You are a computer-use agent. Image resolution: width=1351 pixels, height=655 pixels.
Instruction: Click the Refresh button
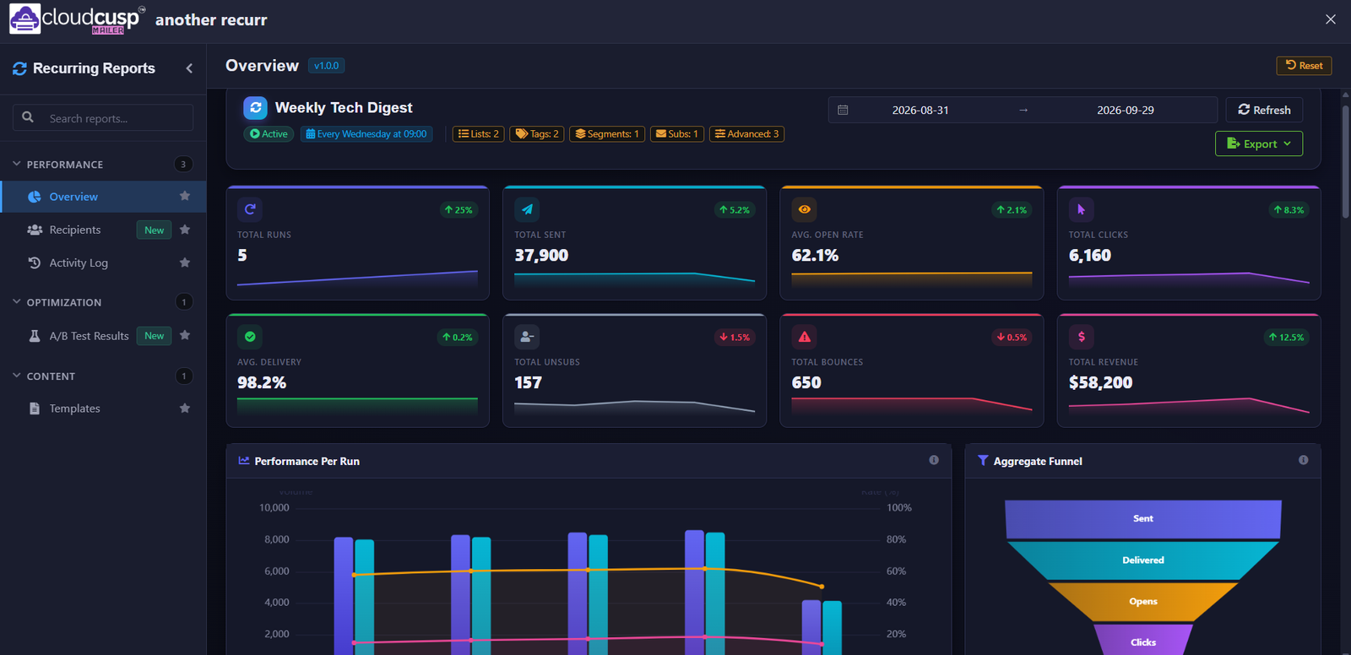[1264, 110]
